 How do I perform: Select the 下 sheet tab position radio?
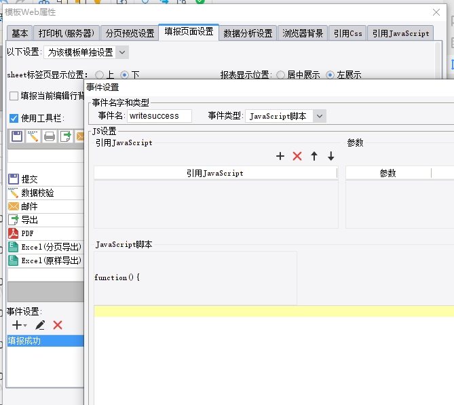coord(124,75)
